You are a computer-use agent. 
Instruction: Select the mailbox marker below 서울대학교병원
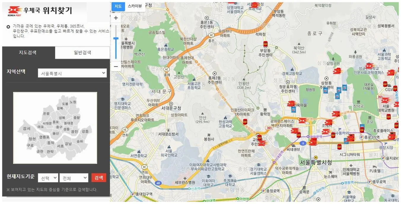click(389, 117)
